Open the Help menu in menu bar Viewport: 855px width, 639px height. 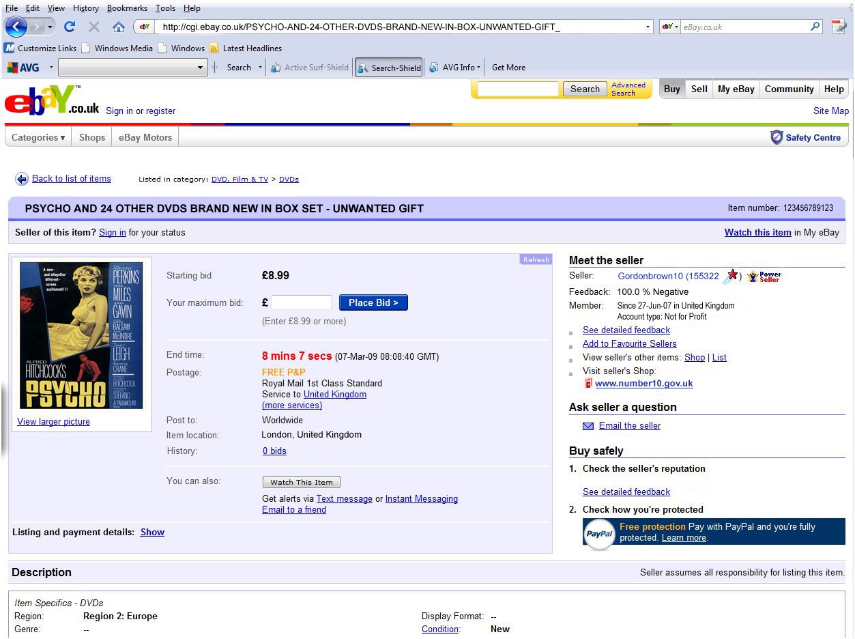click(192, 8)
